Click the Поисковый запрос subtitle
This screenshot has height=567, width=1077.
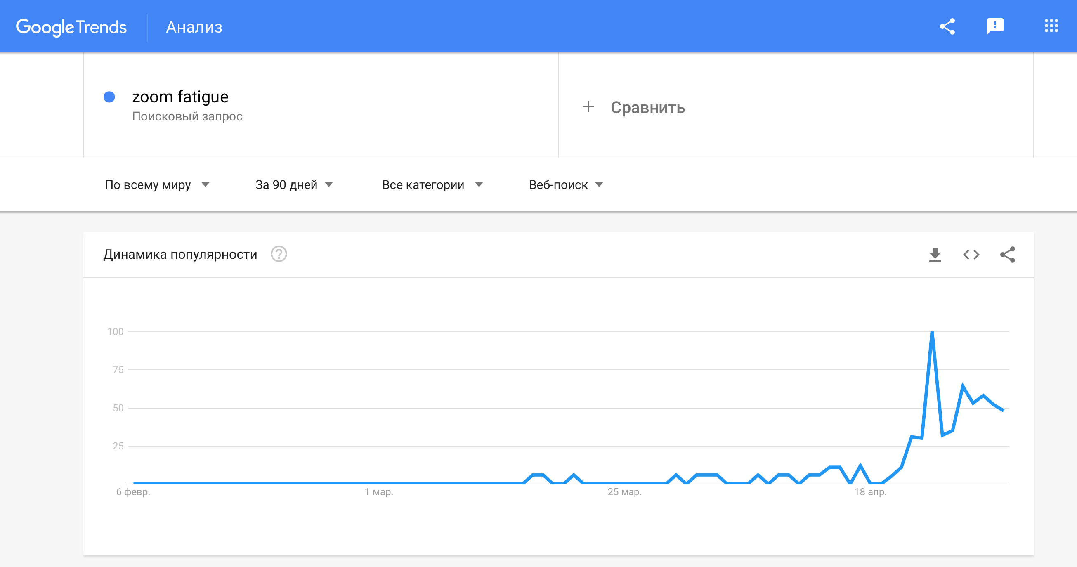[x=187, y=116]
